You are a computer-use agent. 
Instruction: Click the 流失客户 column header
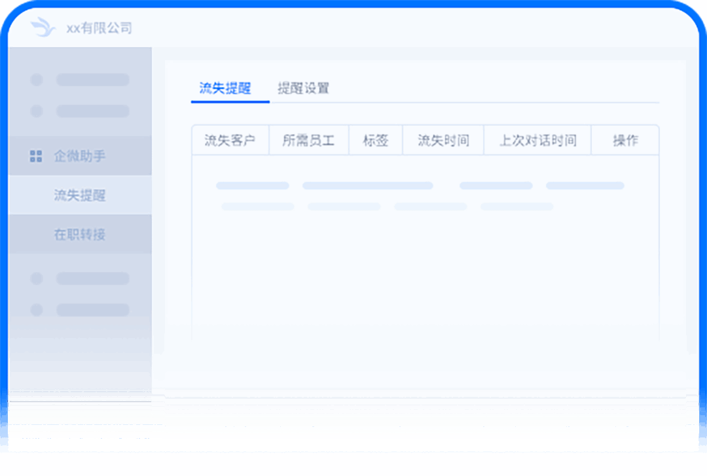click(230, 141)
